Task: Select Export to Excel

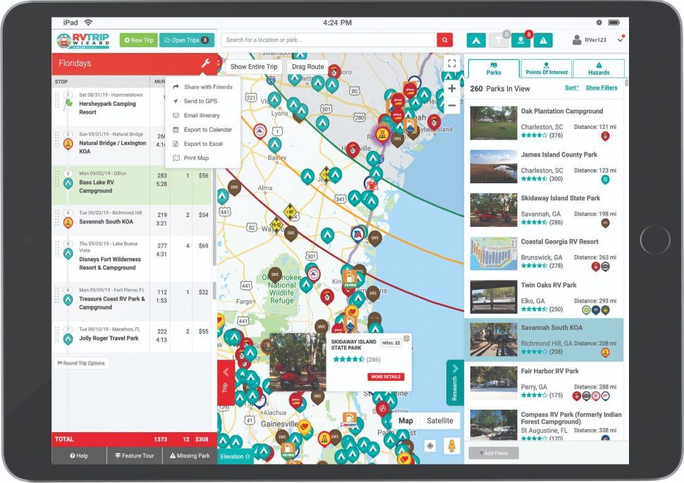Action: pyautogui.click(x=203, y=144)
